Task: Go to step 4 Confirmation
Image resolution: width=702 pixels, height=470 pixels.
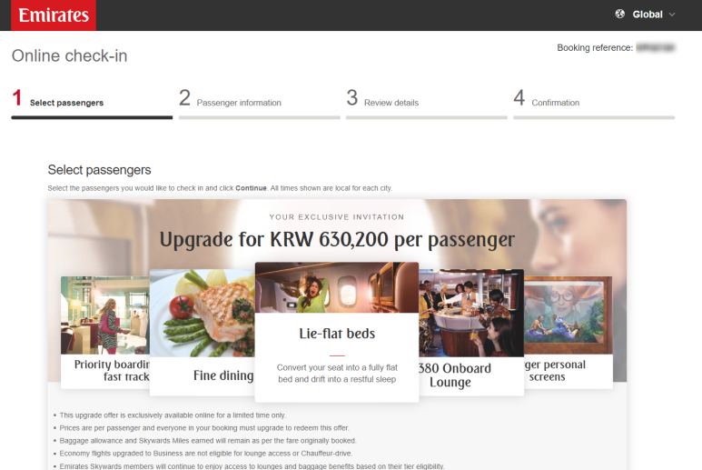Action: click(594, 104)
